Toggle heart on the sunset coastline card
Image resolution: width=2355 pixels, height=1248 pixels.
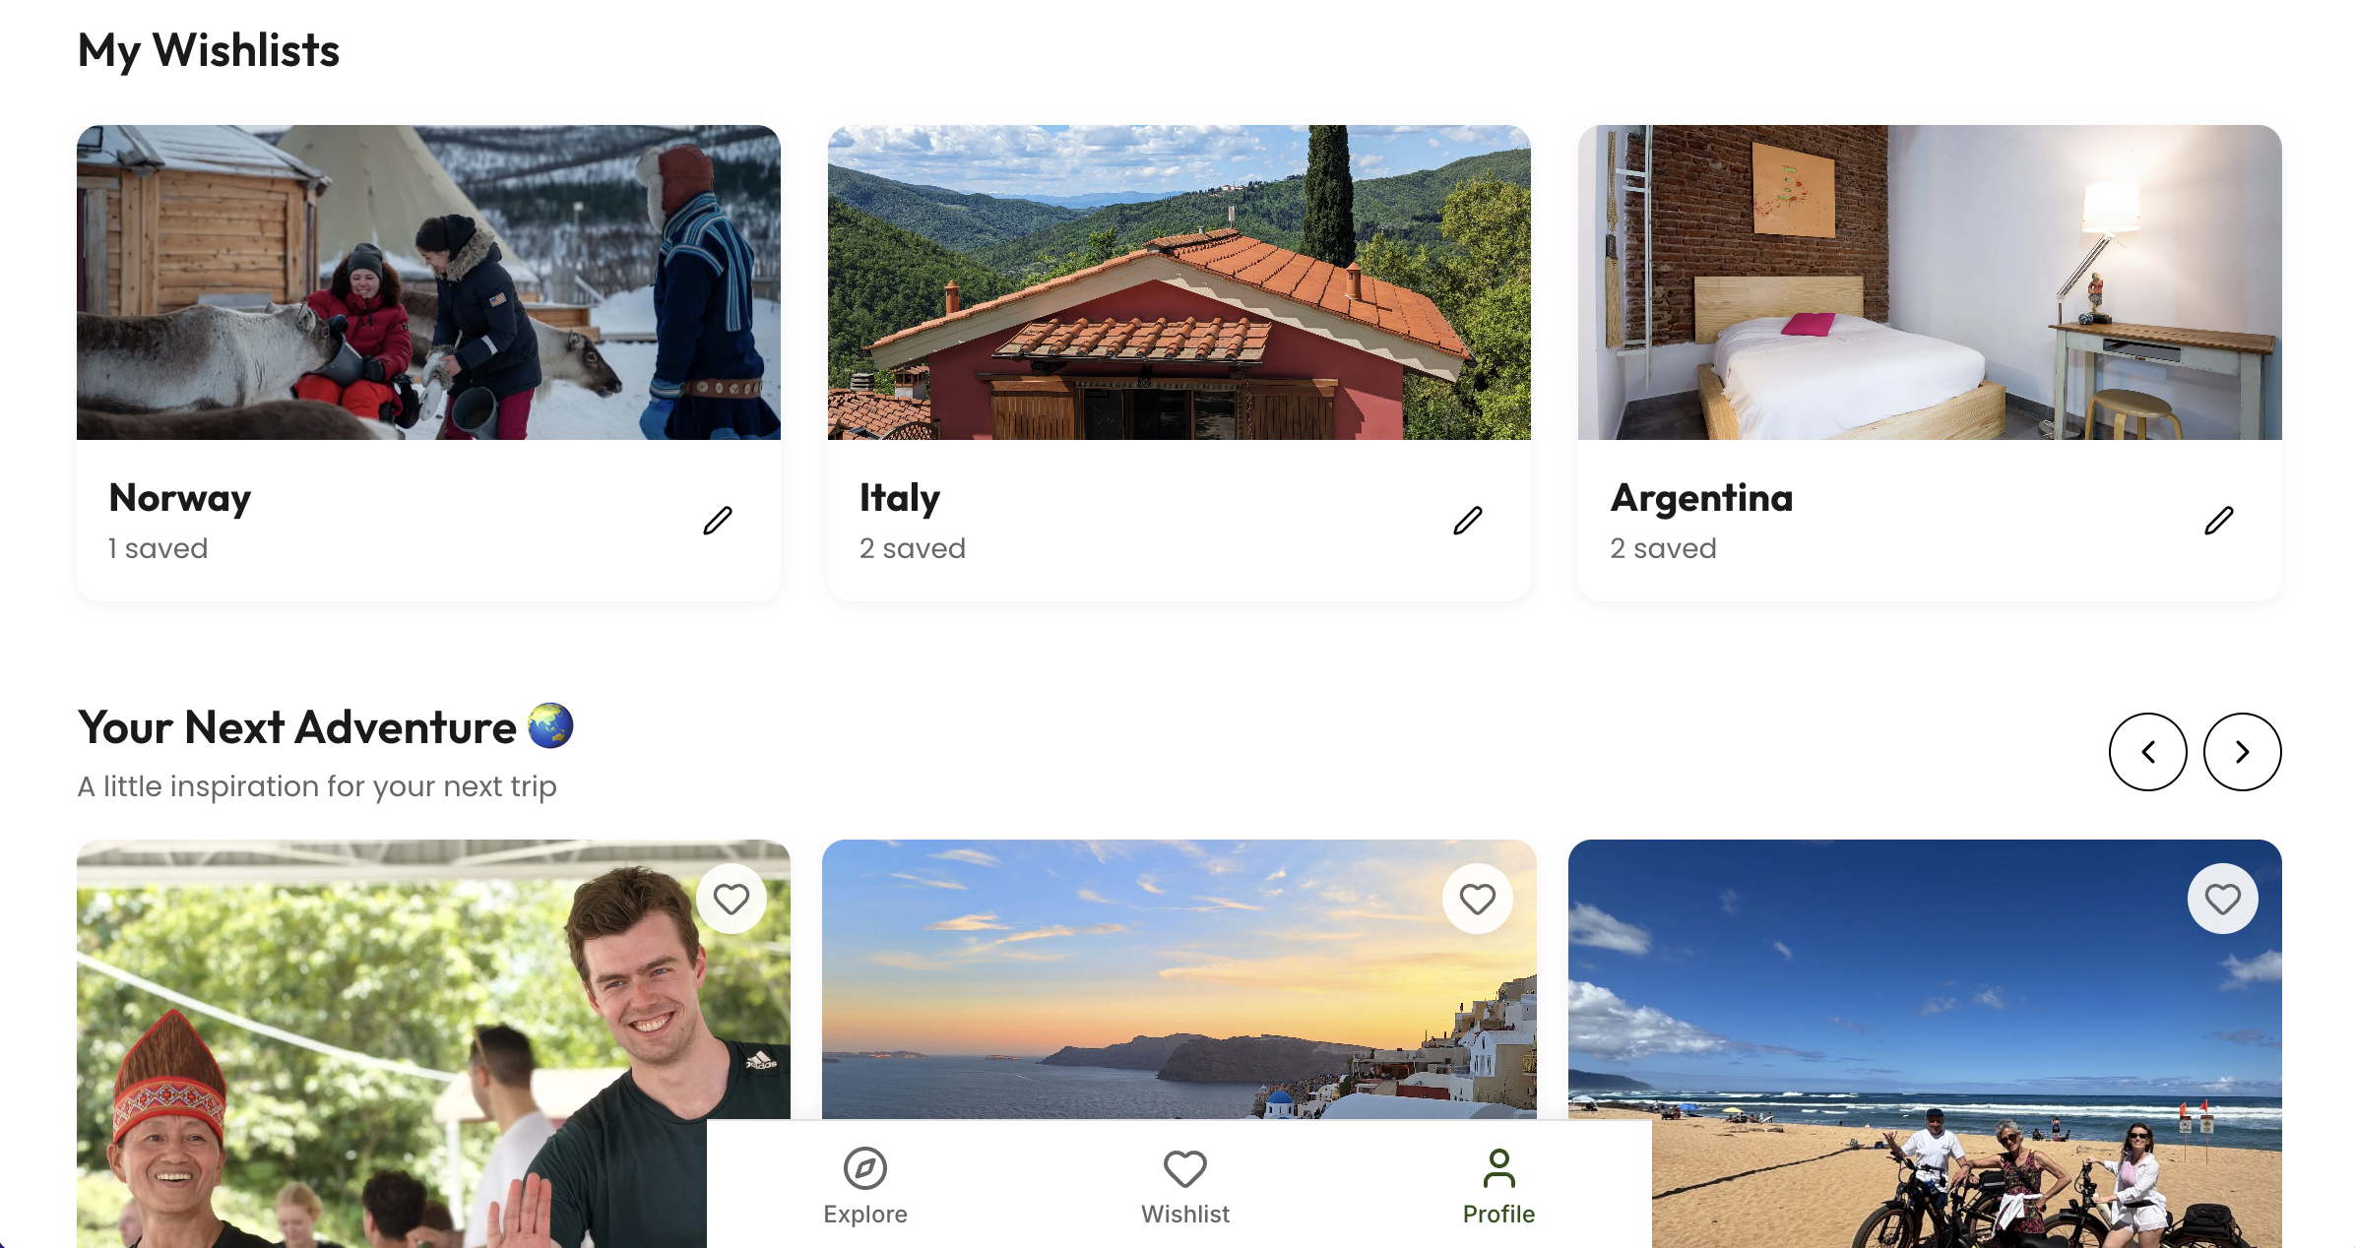point(1477,899)
